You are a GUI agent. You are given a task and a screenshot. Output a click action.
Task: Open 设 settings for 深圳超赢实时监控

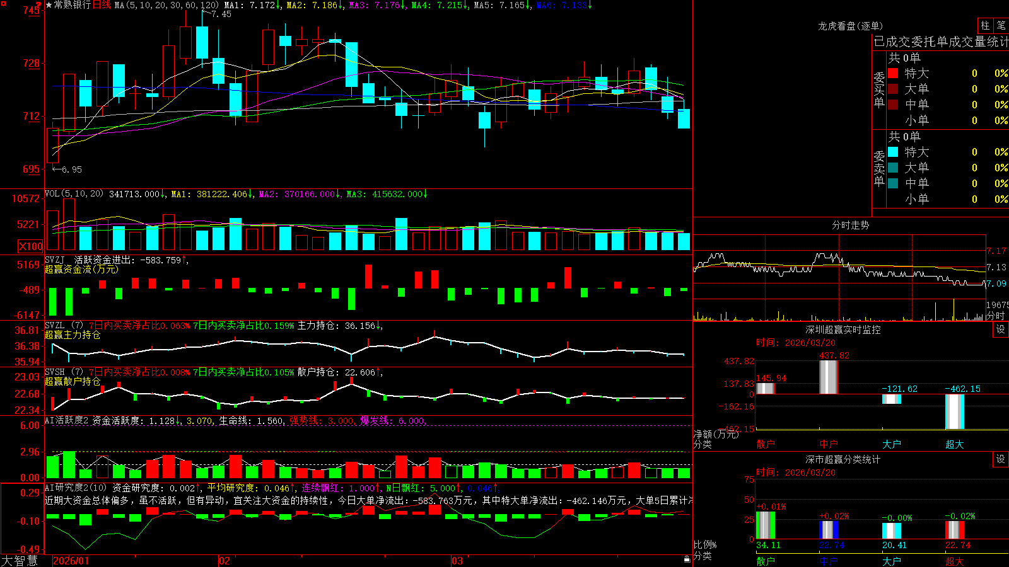[x=1001, y=329]
